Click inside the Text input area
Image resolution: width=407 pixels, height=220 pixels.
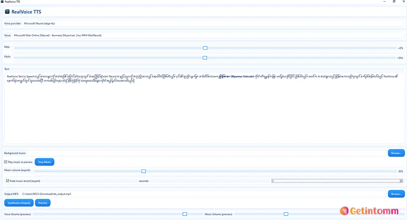click(x=204, y=108)
